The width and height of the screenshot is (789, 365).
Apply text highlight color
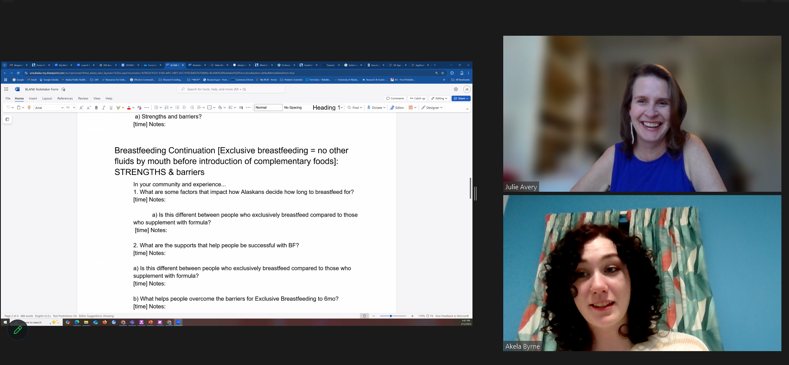[118, 108]
